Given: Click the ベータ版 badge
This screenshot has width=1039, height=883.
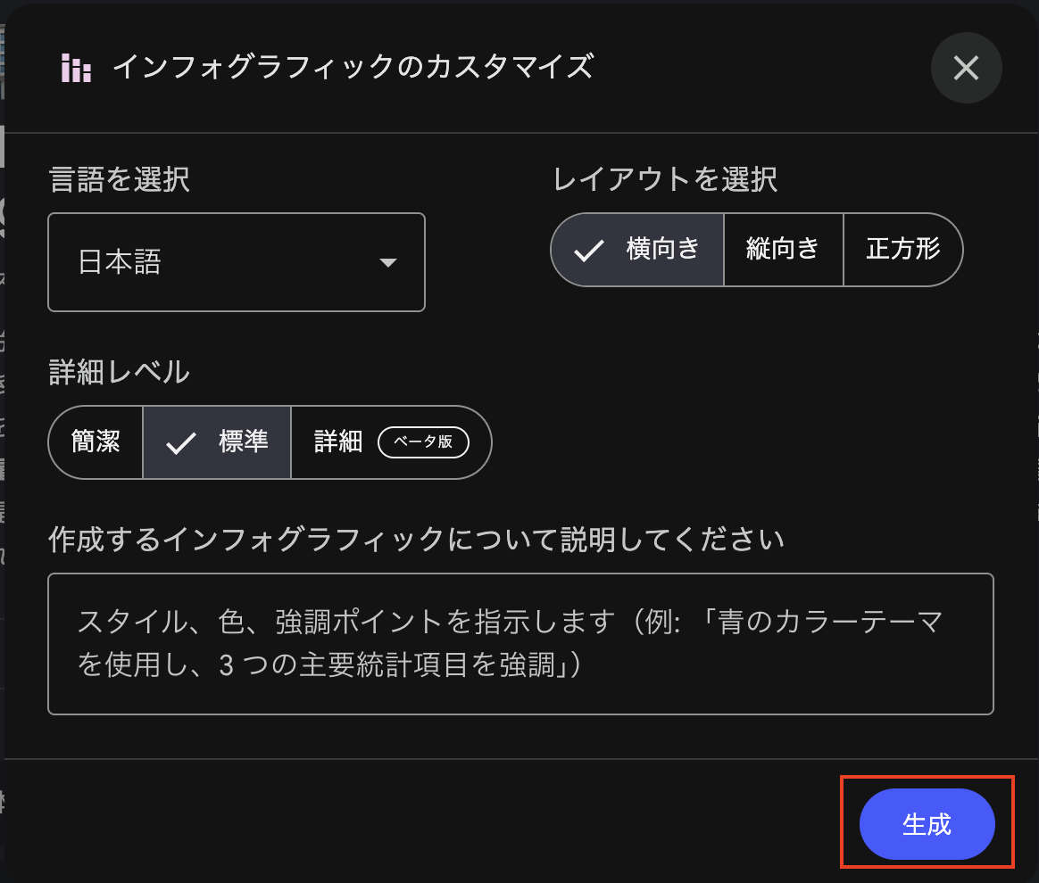Looking at the screenshot, I should pyautogui.click(x=423, y=442).
